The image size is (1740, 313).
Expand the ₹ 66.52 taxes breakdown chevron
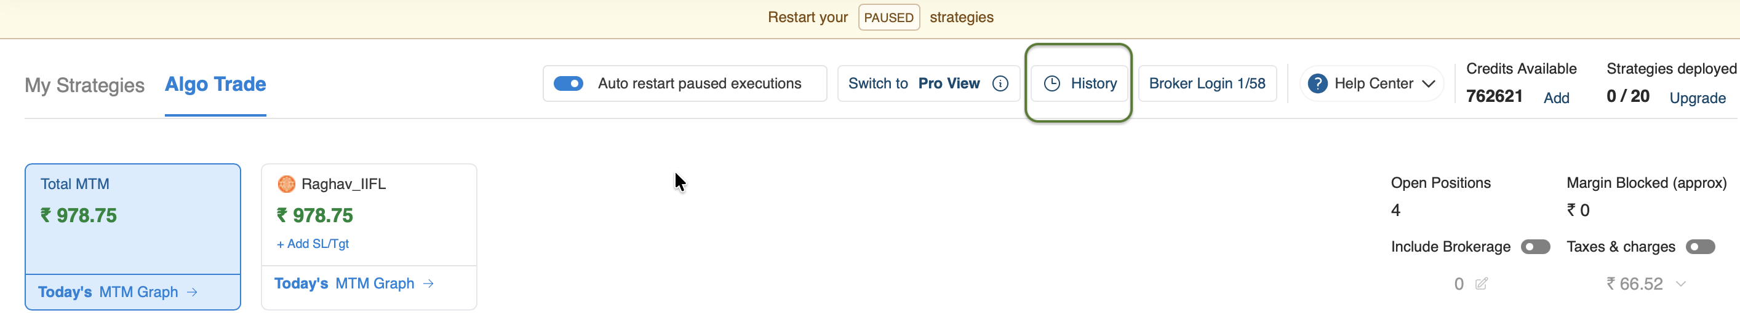pyautogui.click(x=1680, y=284)
